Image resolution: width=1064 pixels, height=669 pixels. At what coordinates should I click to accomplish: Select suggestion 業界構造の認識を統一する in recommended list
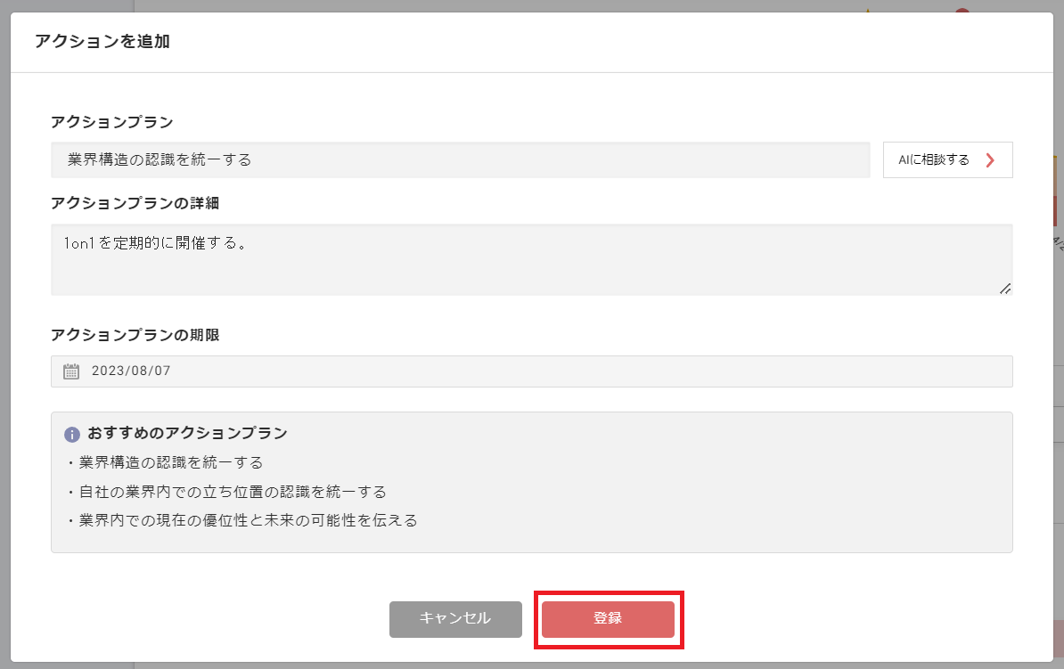170,462
